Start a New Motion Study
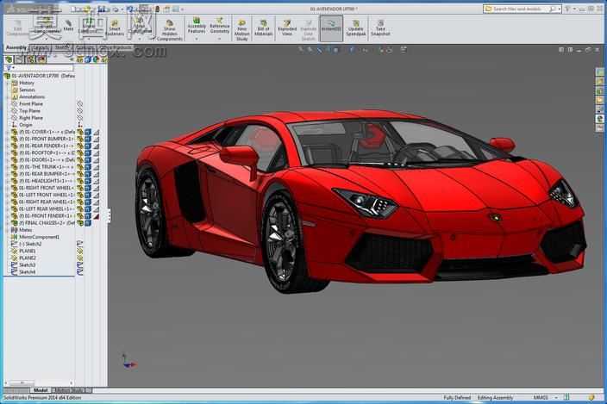Viewport: 607px width, 404px height. pyautogui.click(x=241, y=30)
